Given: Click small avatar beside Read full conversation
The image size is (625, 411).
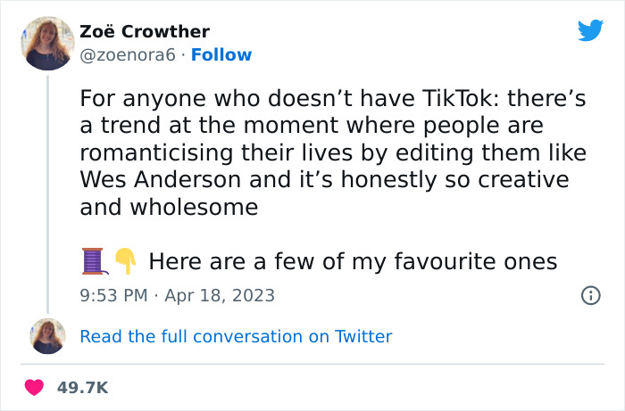Looking at the screenshot, I should point(46,336).
